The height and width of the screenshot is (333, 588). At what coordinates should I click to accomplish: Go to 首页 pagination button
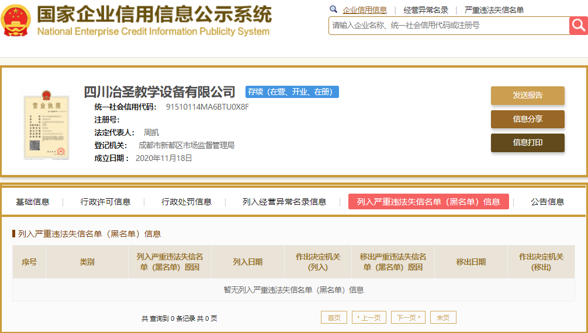coord(334,317)
